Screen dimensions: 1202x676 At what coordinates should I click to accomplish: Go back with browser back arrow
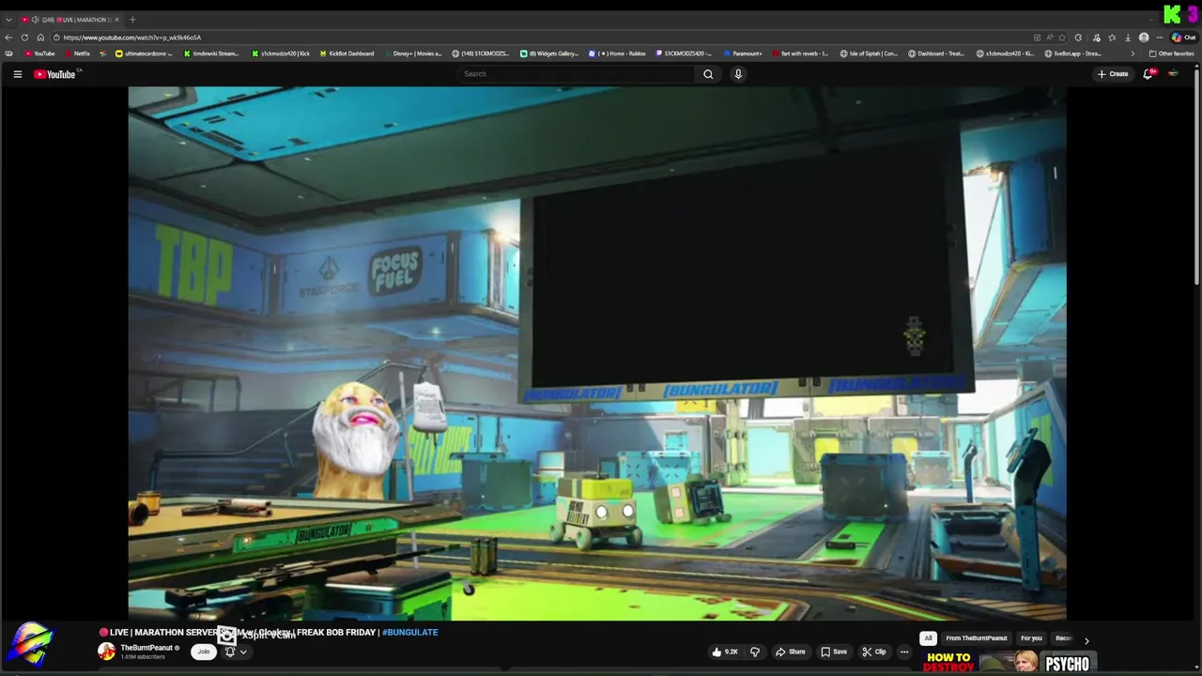(9, 38)
